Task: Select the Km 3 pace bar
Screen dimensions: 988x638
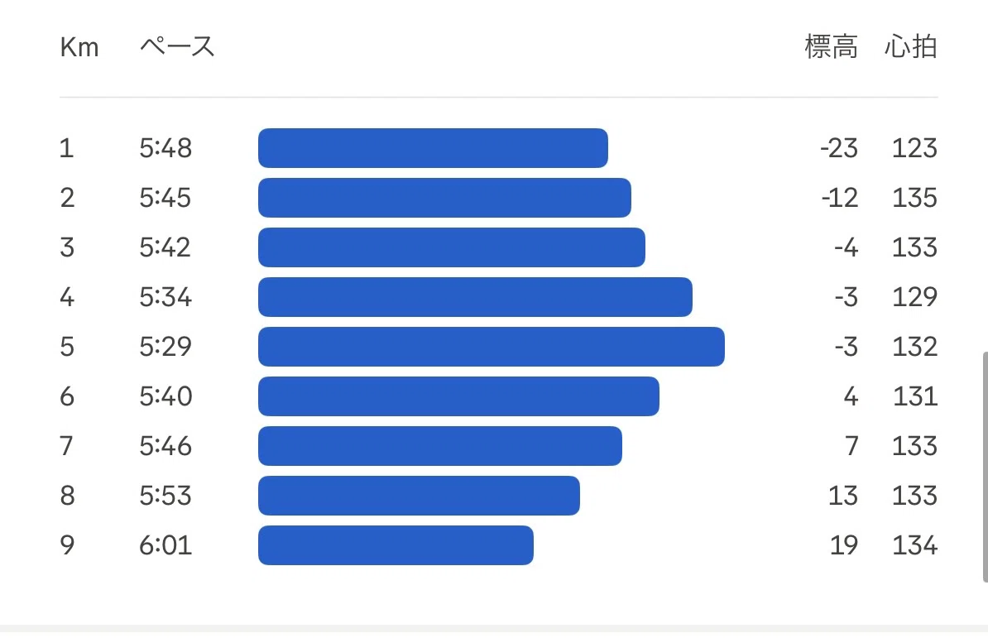Action: point(452,247)
